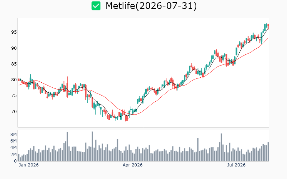
Task: Click the rightmost volume bar
Action: tap(268, 151)
